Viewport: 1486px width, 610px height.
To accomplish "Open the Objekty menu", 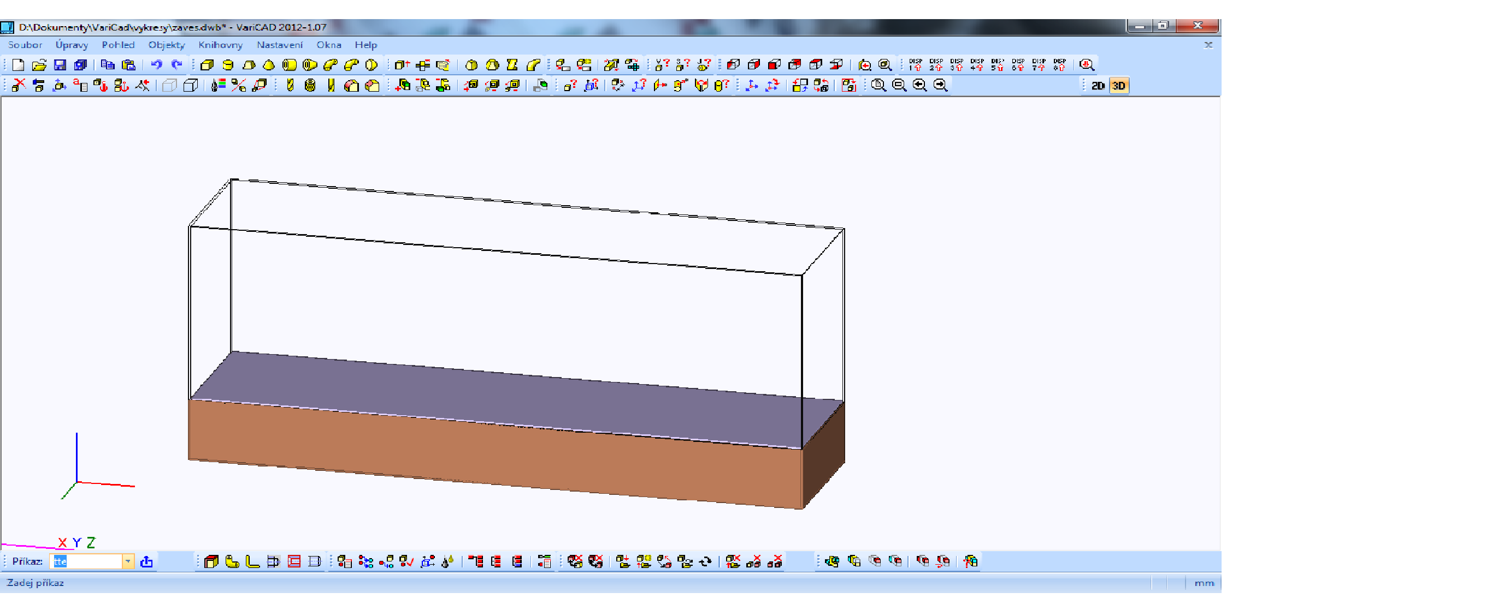I will 166,45.
